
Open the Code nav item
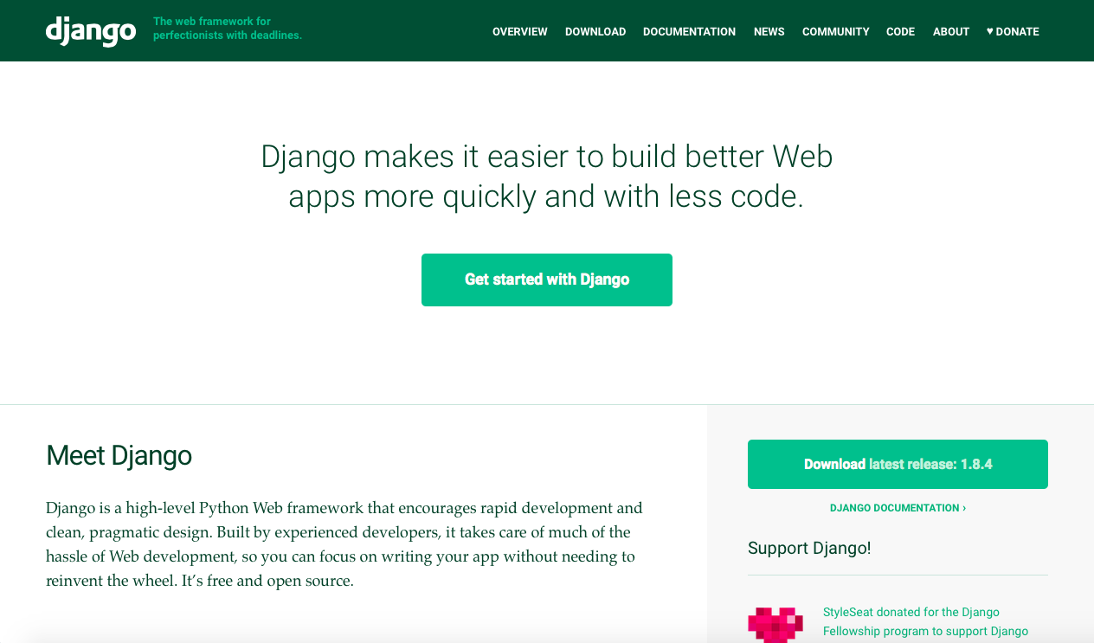[x=901, y=31]
